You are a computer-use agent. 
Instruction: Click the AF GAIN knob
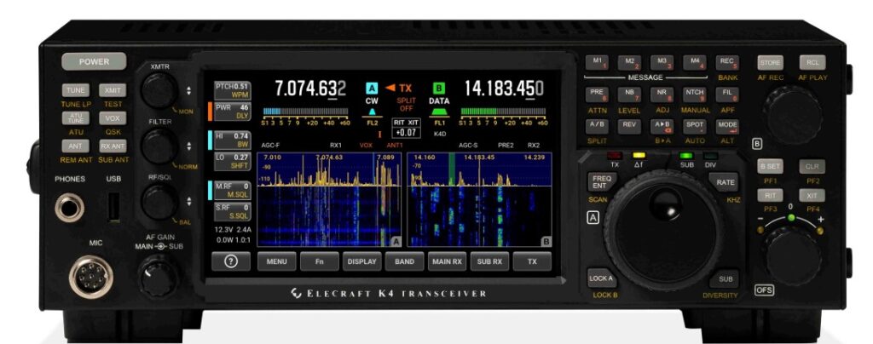point(158,276)
